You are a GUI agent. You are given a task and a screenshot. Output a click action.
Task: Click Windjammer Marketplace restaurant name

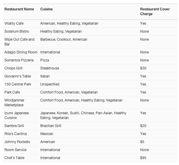[x=15, y=103]
